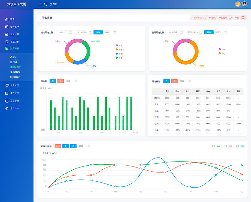This screenshot has width=251, height=202.
Task: Open 进线用电比例 end date calendar icon
Action: pyautogui.click(x=90, y=32)
